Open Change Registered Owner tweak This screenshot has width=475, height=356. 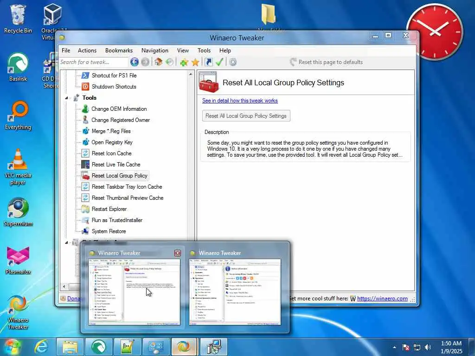click(120, 120)
